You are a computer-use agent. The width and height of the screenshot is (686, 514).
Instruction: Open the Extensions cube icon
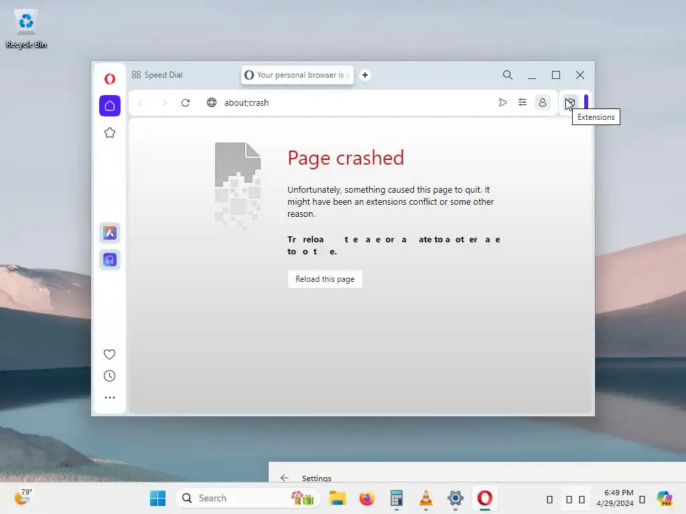coord(570,102)
